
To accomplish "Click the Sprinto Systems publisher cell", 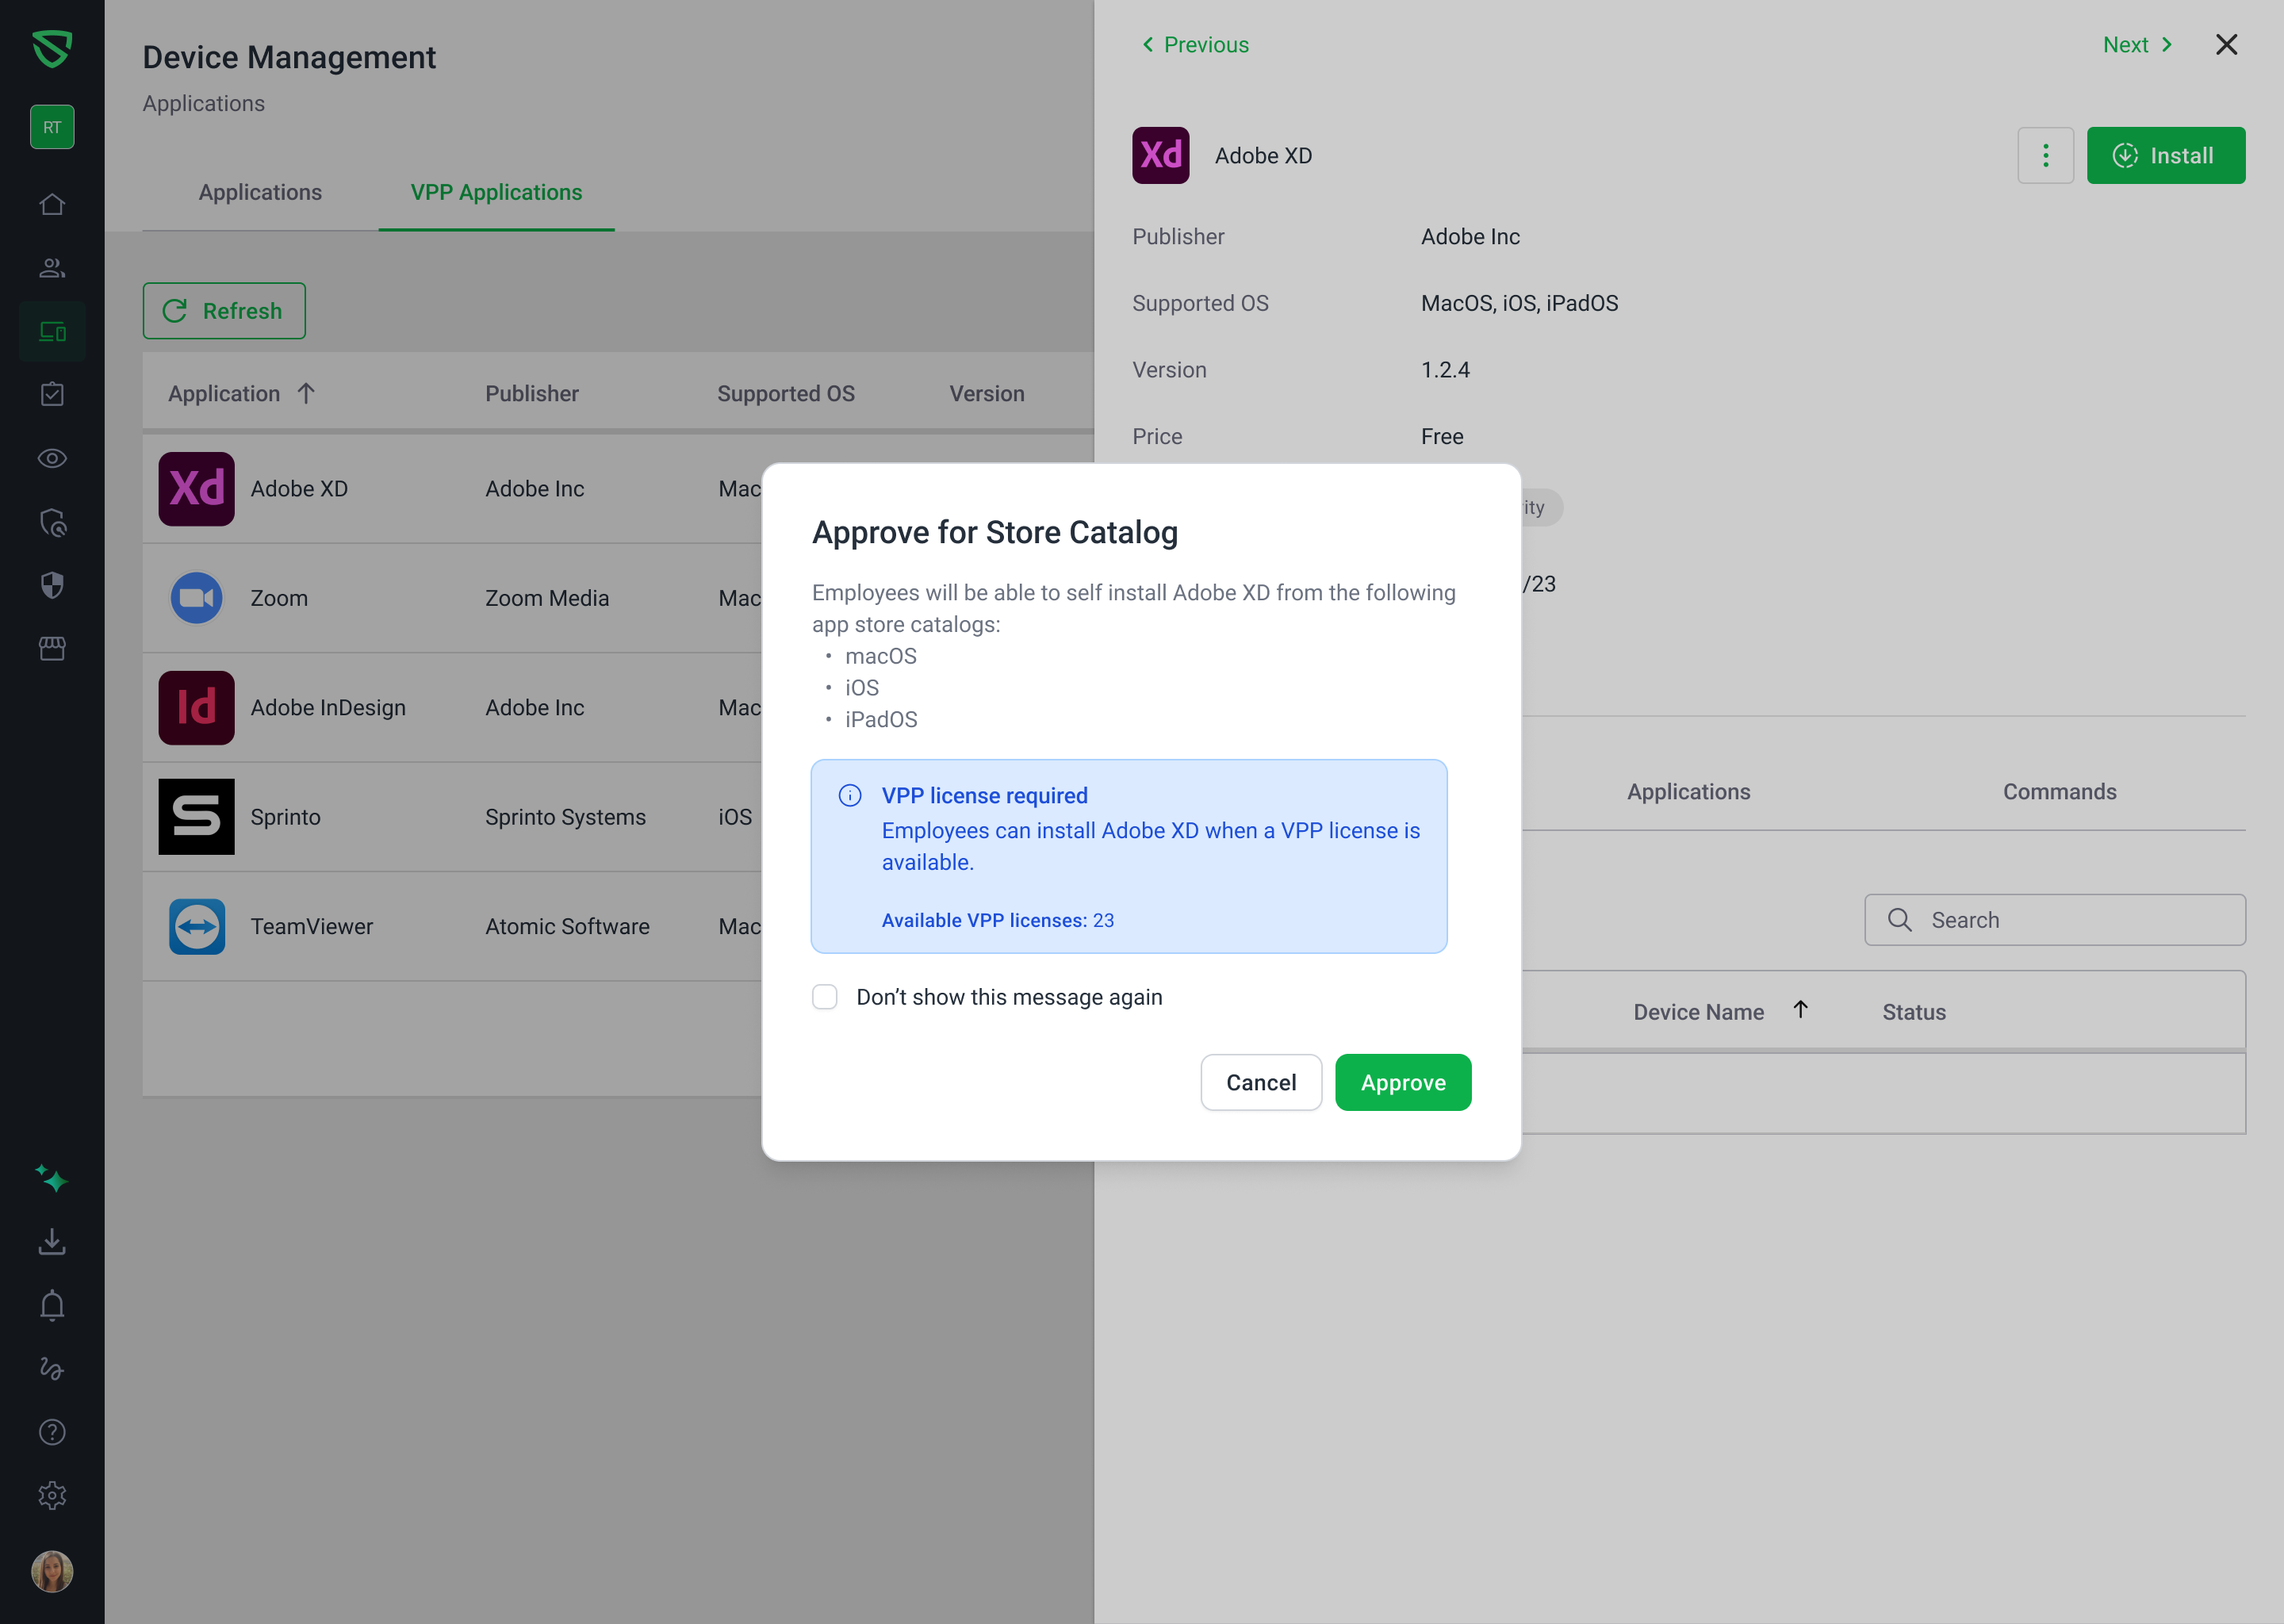I will (565, 817).
